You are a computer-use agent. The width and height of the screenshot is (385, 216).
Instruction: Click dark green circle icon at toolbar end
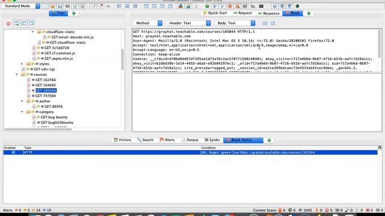pos(297,6)
